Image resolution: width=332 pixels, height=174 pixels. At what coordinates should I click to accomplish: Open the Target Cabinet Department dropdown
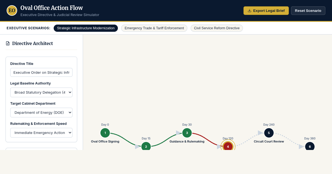coord(41,112)
